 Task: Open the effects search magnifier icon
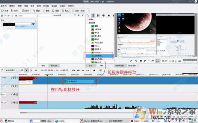(88, 15)
